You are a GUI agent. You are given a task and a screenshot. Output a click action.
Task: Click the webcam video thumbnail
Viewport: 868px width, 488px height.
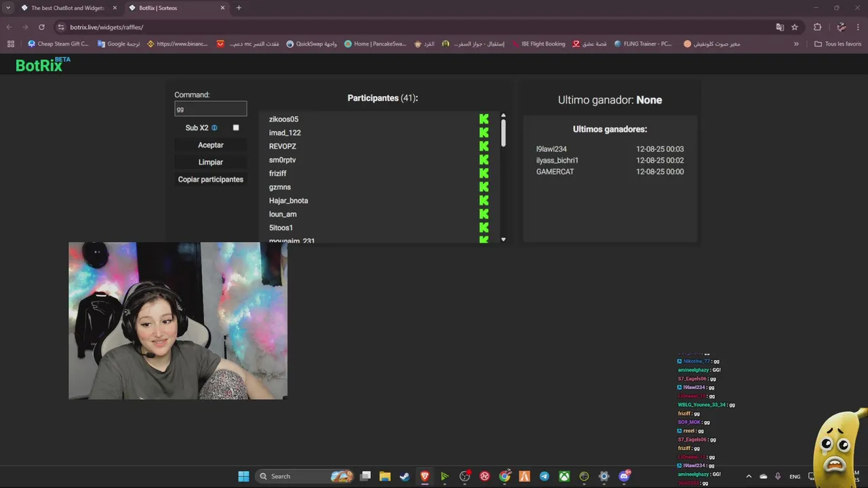[178, 321]
